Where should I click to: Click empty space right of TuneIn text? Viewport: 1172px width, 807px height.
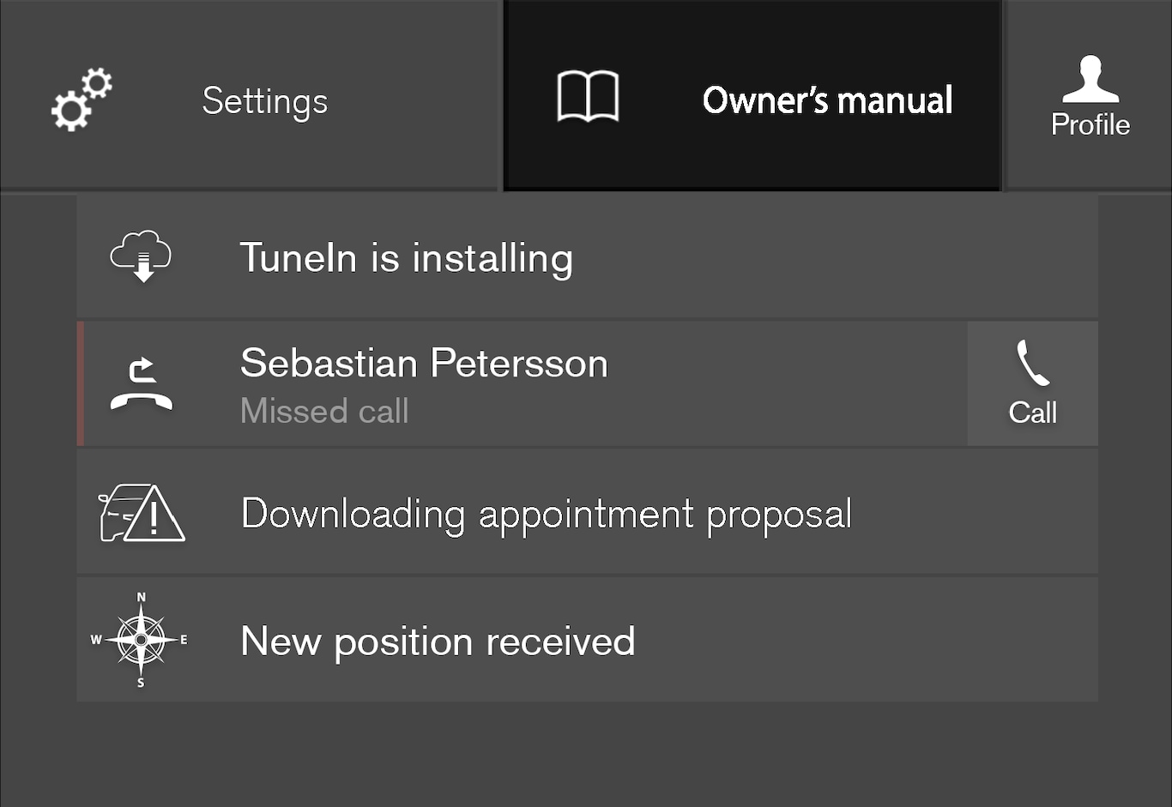tap(832, 257)
